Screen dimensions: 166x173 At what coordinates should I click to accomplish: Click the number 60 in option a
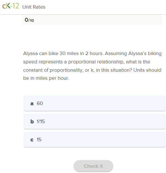40,103
